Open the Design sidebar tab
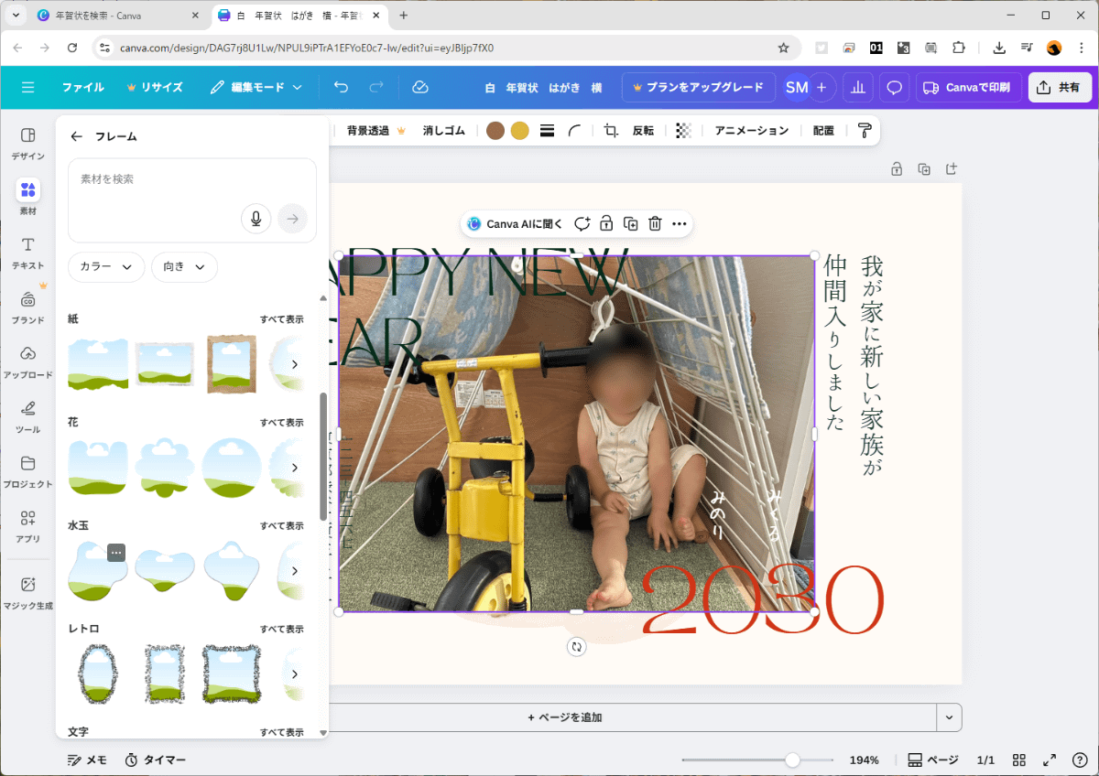 click(27, 144)
